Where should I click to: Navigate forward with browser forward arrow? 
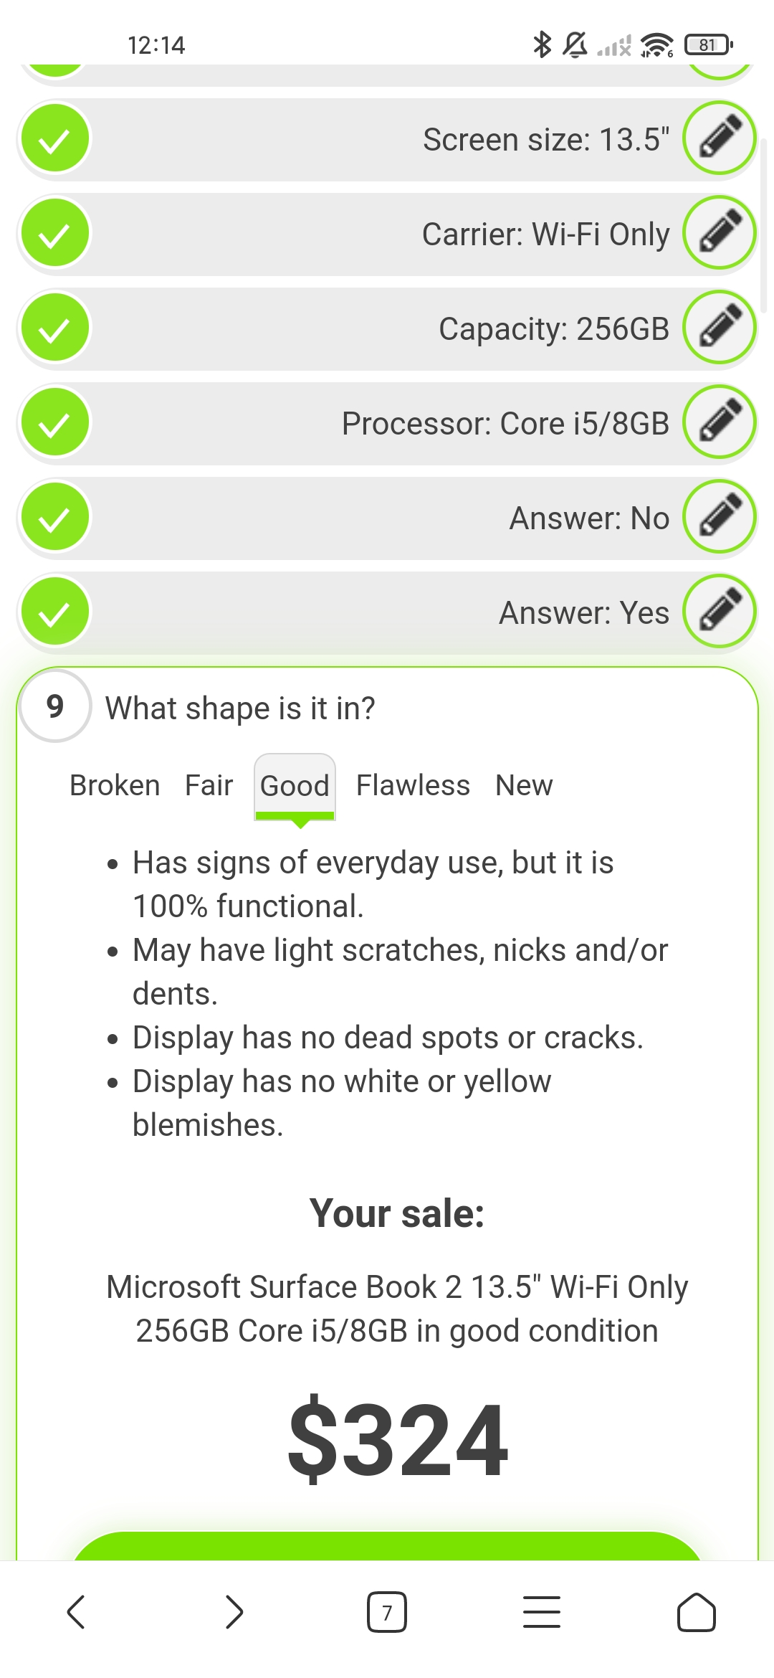point(234,1612)
